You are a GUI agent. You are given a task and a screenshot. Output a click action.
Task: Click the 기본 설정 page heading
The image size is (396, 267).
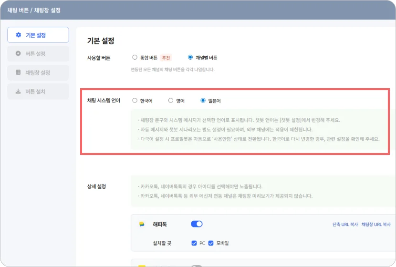click(x=101, y=41)
